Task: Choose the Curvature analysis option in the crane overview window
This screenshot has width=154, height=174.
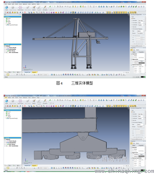Action: tap(132, 23)
